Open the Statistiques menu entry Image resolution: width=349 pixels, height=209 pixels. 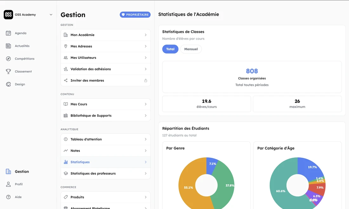(105, 162)
